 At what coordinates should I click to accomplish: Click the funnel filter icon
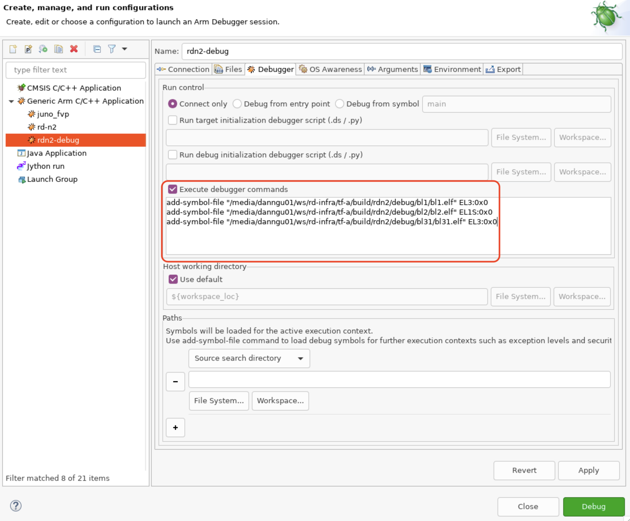pos(112,49)
